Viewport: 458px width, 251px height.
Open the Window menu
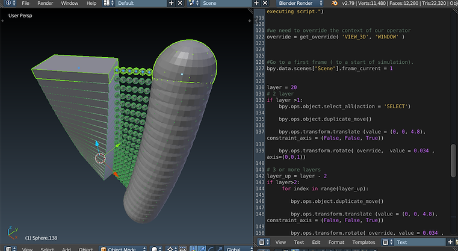click(x=70, y=3)
